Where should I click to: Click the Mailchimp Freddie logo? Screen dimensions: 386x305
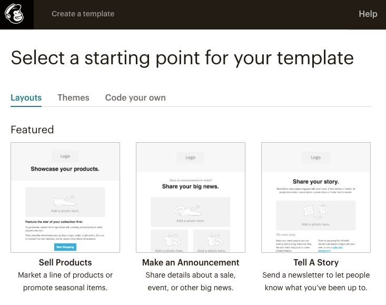click(x=15, y=14)
